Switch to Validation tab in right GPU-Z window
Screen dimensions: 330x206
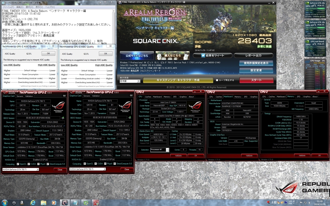point(96,96)
